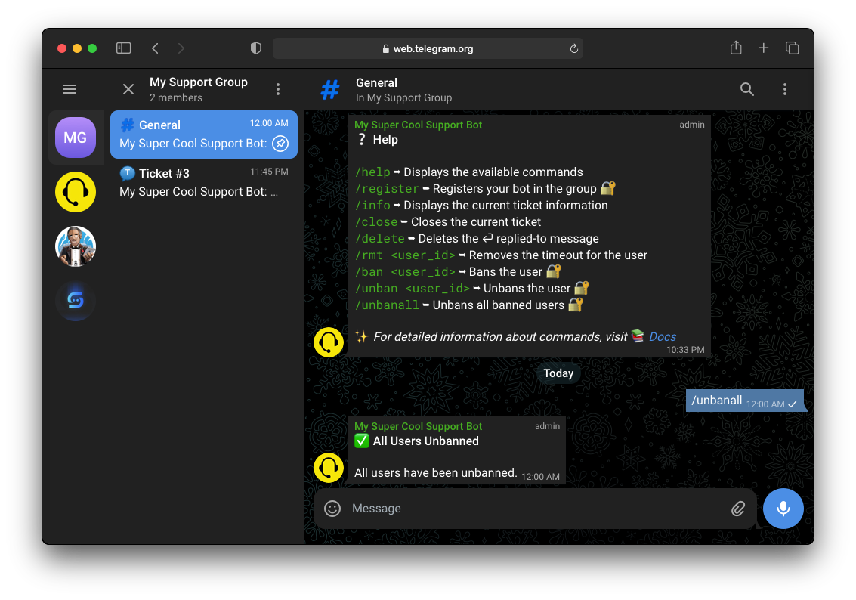Viewport: 856px width, 600px height.
Task: Click the /unban <user_id> command text
Action: coord(413,289)
